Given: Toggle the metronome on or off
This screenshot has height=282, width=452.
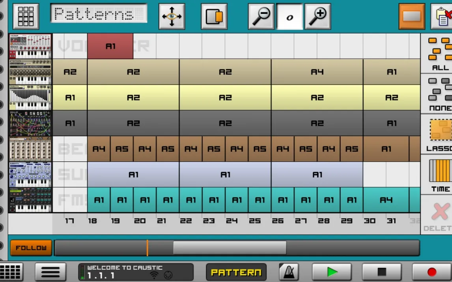Looking at the screenshot, I should click(x=289, y=272).
